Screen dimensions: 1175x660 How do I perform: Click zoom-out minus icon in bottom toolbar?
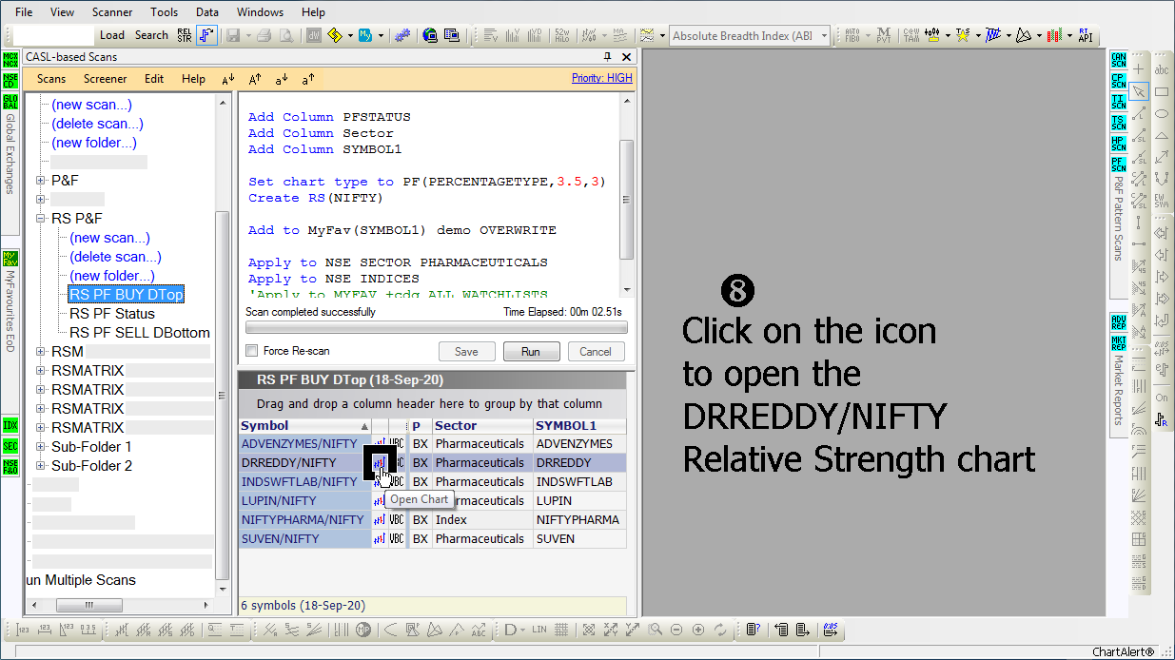[x=676, y=630]
